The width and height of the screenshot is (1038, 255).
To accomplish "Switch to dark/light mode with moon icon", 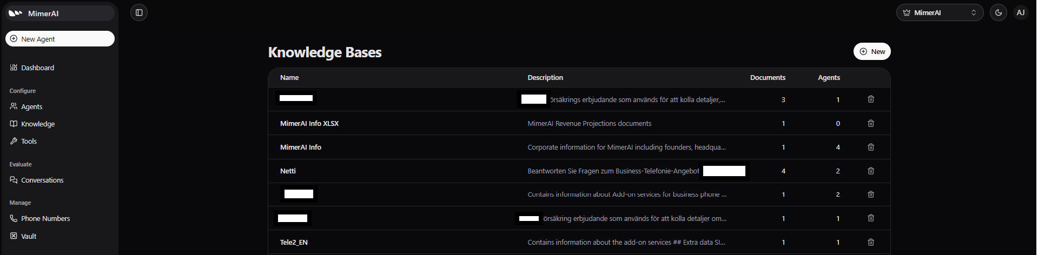I will point(998,12).
